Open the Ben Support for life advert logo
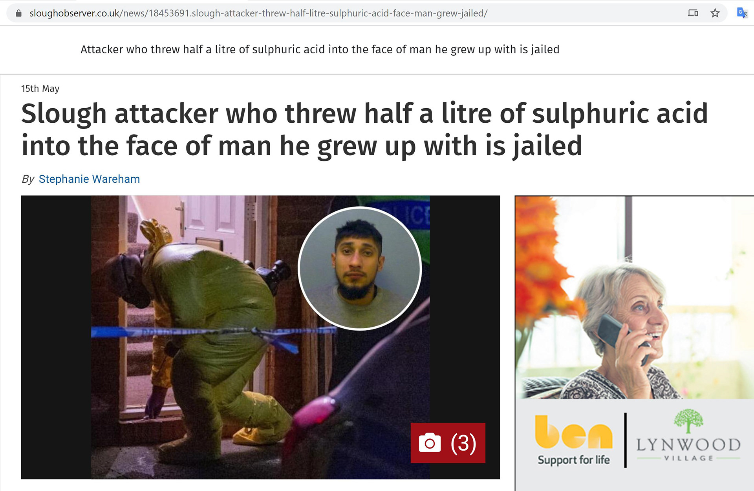Viewport: 754px width, 491px height. pyautogui.click(x=573, y=440)
